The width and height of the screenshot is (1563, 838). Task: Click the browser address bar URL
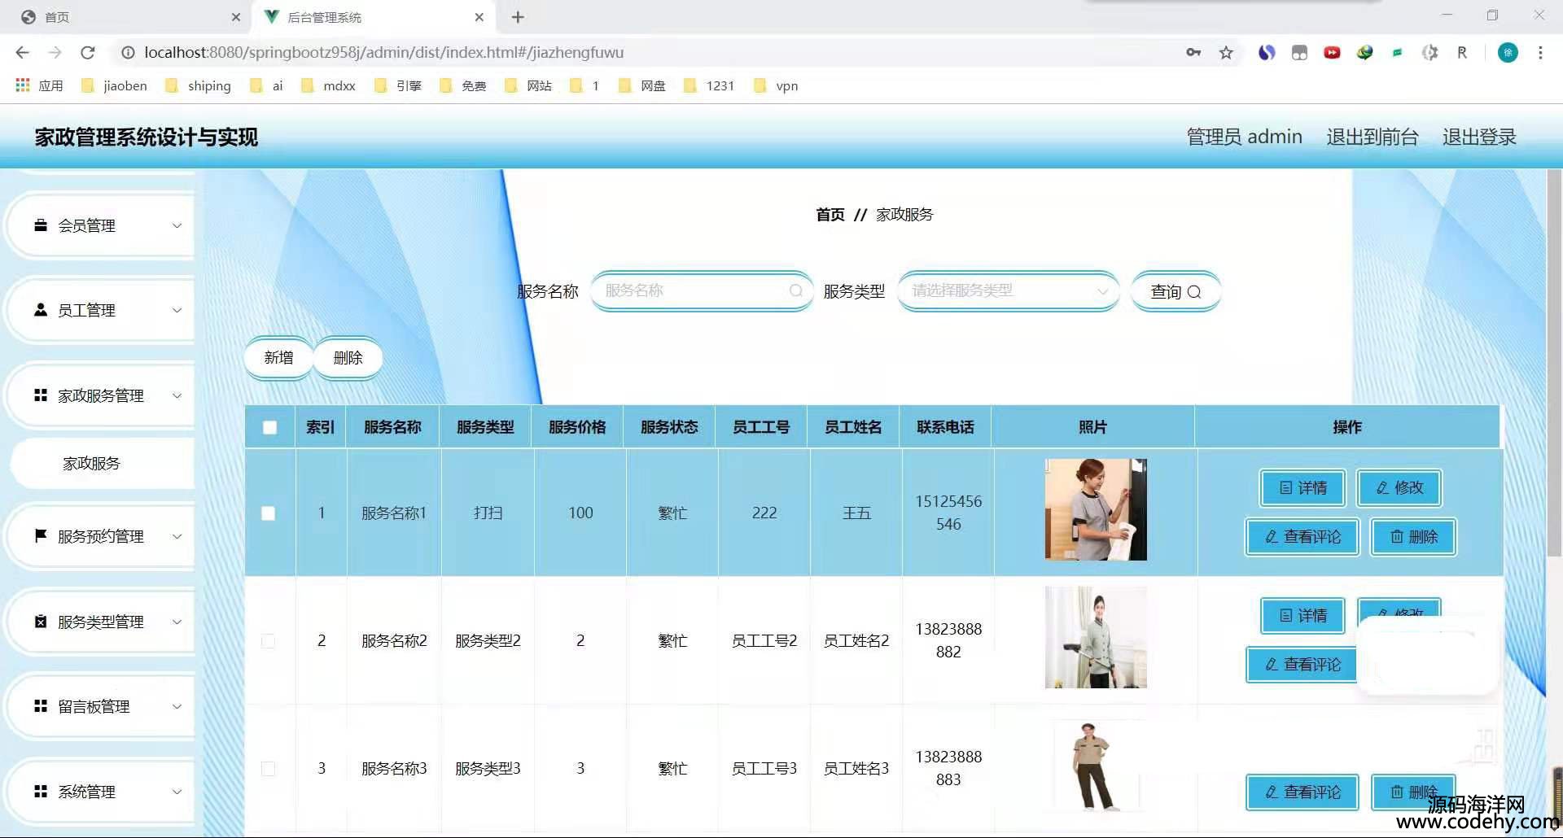[384, 52]
